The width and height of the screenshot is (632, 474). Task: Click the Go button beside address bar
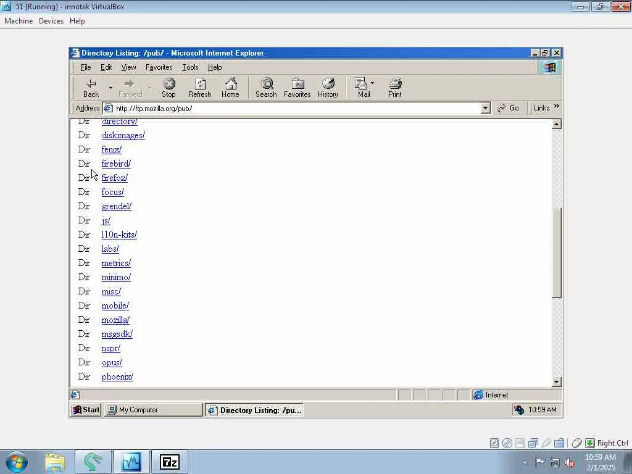(509, 108)
